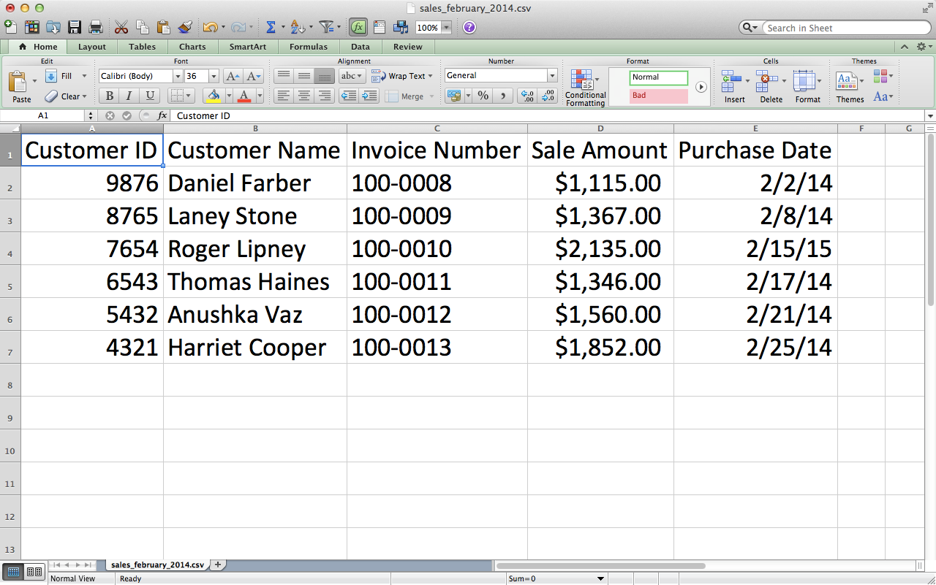
Task: Toggle italic formatting in the Font group
Action: [129, 96]
